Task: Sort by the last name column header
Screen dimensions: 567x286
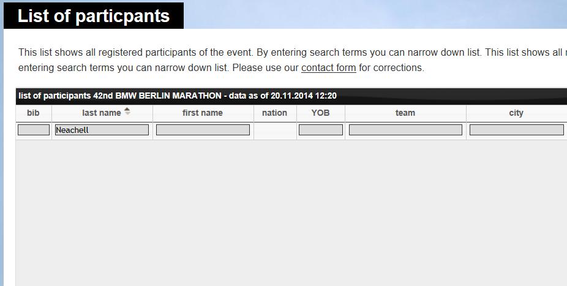Action: [x=102, y=113]
